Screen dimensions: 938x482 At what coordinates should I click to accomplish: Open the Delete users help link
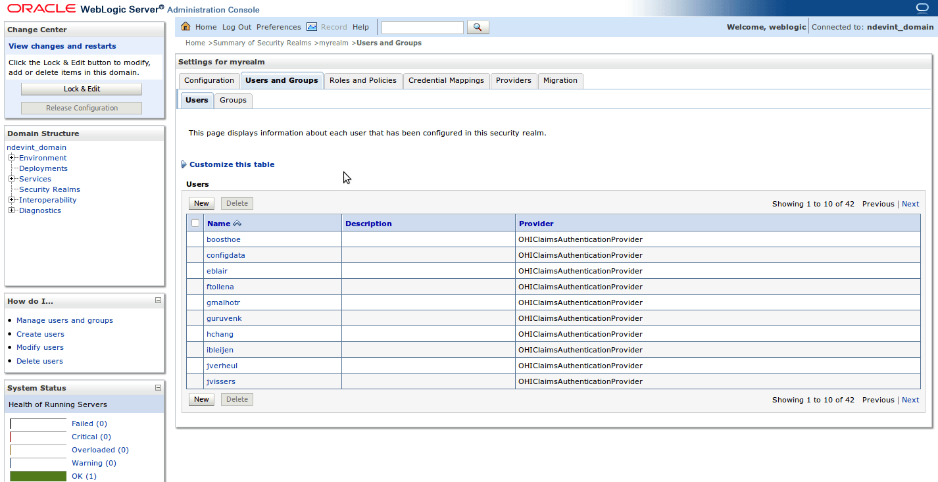[39, 361]
